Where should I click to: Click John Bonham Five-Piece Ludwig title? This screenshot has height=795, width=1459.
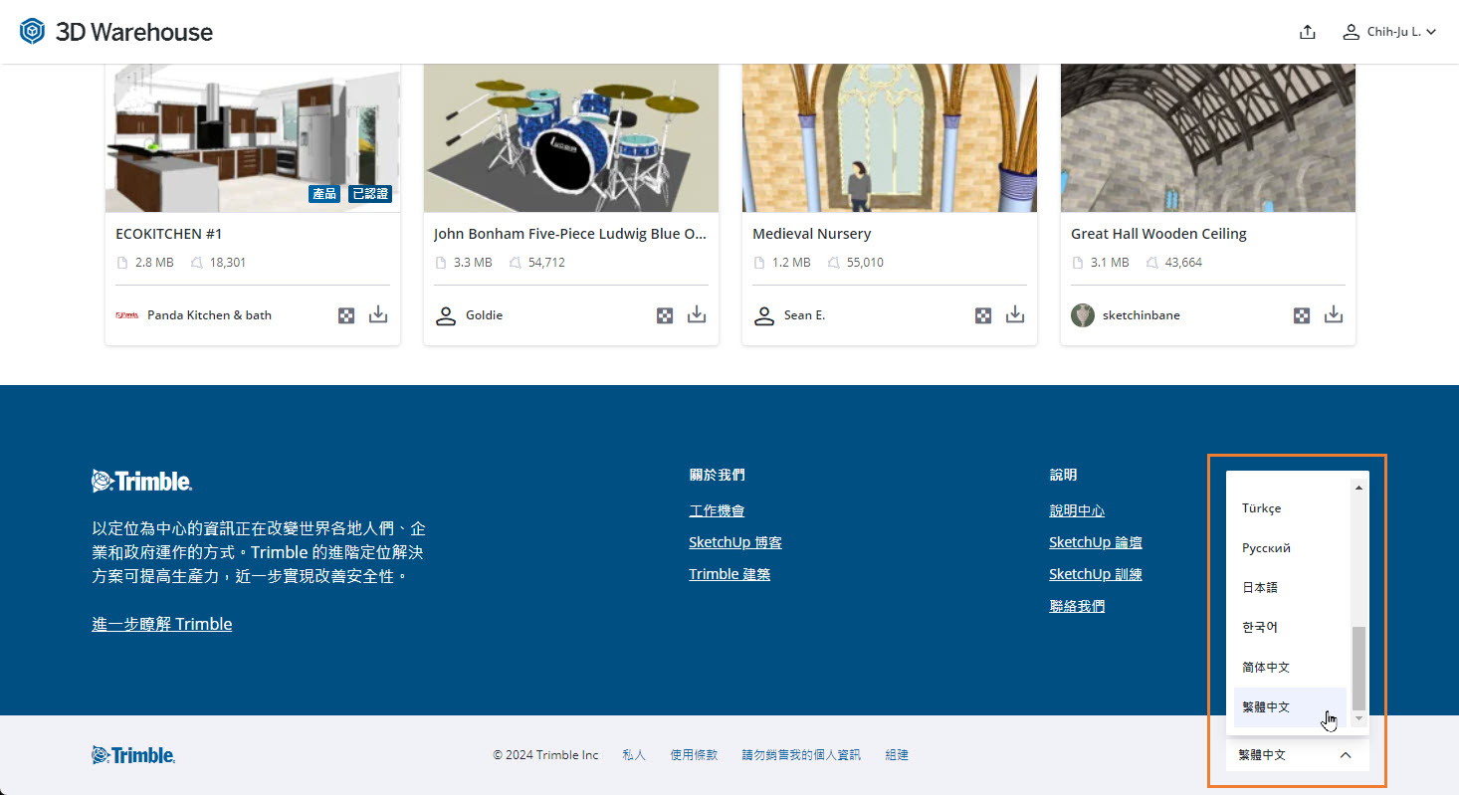tap(570, 234)
